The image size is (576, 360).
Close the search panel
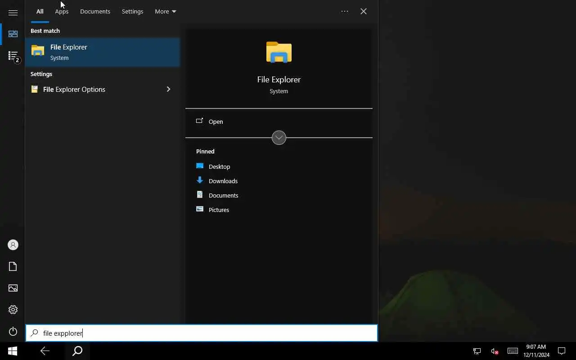point(364,11)
